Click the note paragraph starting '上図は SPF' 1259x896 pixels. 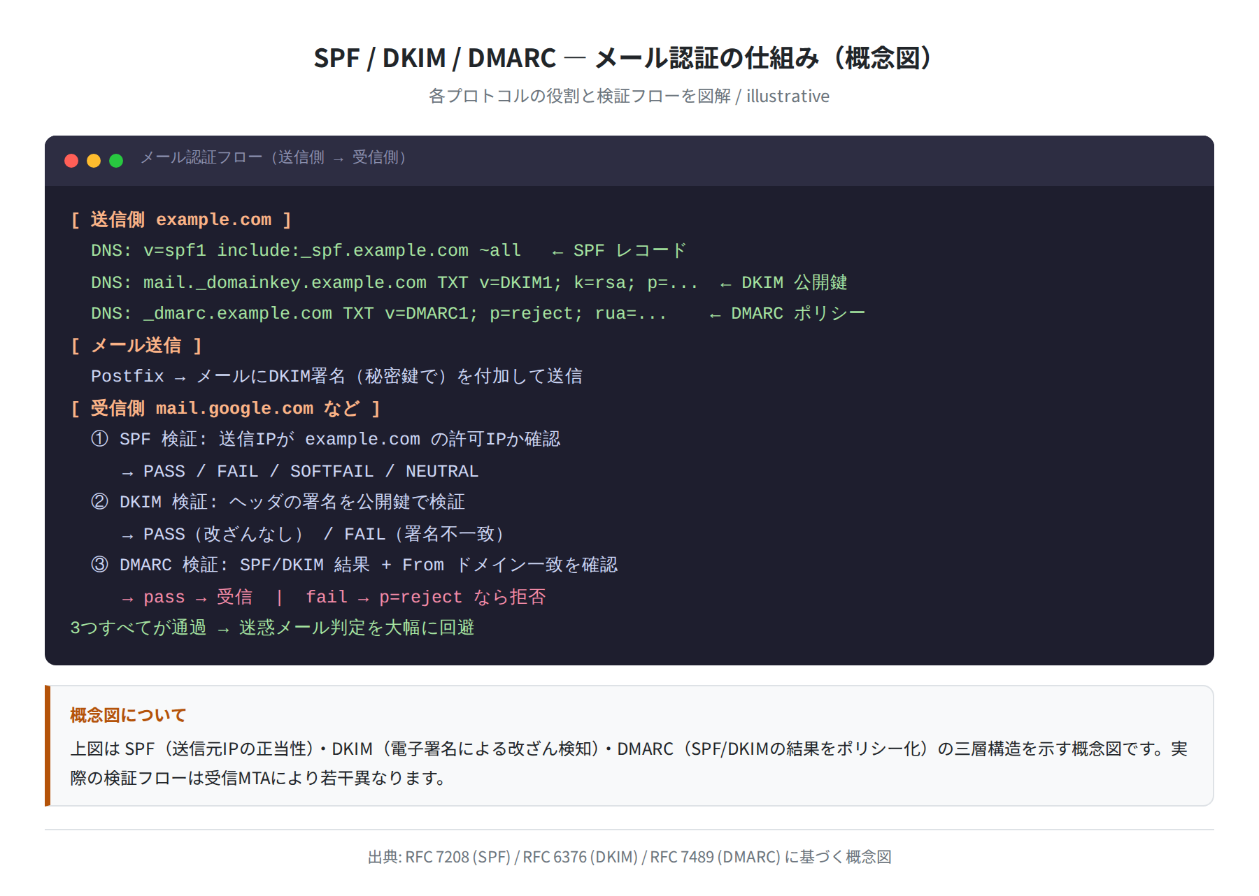629,763
